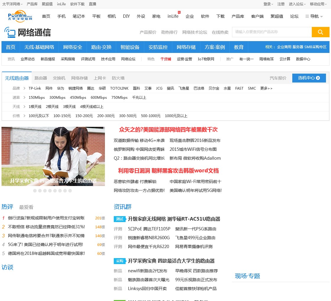
Task: Open 智能设备 in blue nav bar
Action: [130, 47]
